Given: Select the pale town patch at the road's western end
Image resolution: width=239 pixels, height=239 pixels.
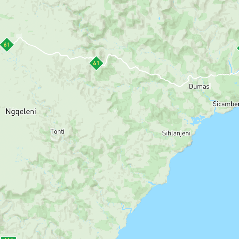Looking at the screenshot, I should coord(19,36).
